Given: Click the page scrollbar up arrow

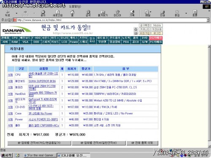Looking at the screenshot, I should point(209,46).
